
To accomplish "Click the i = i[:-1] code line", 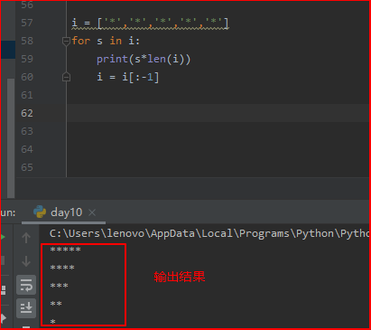I will (x=127, y=77).
